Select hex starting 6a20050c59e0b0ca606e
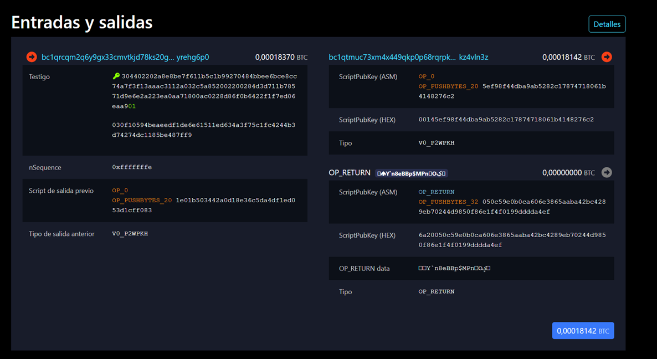The height and width of the screenshot is (359, 657). (x=512, y=240)
